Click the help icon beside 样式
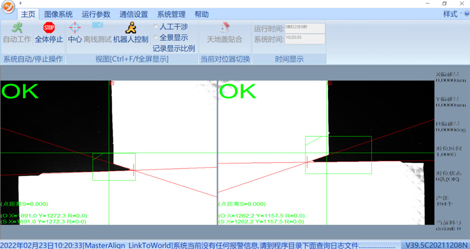The image size is (470, 249). pos(466,14)
